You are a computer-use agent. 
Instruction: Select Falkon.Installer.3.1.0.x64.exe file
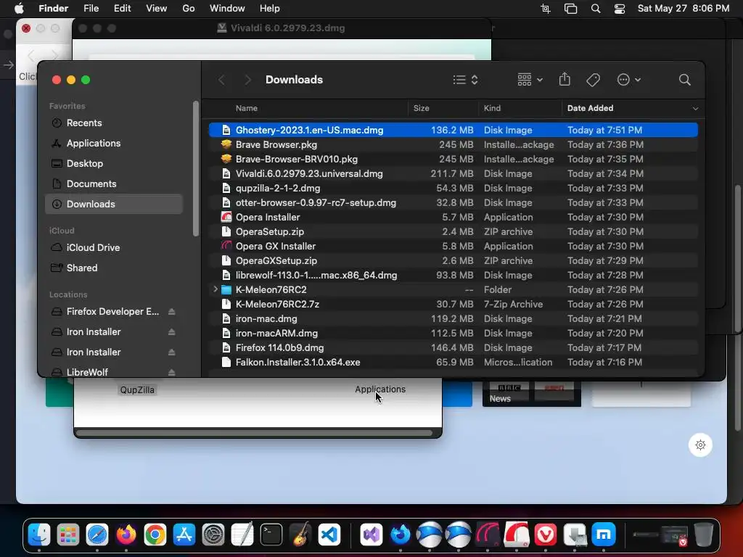coord(453,363)
